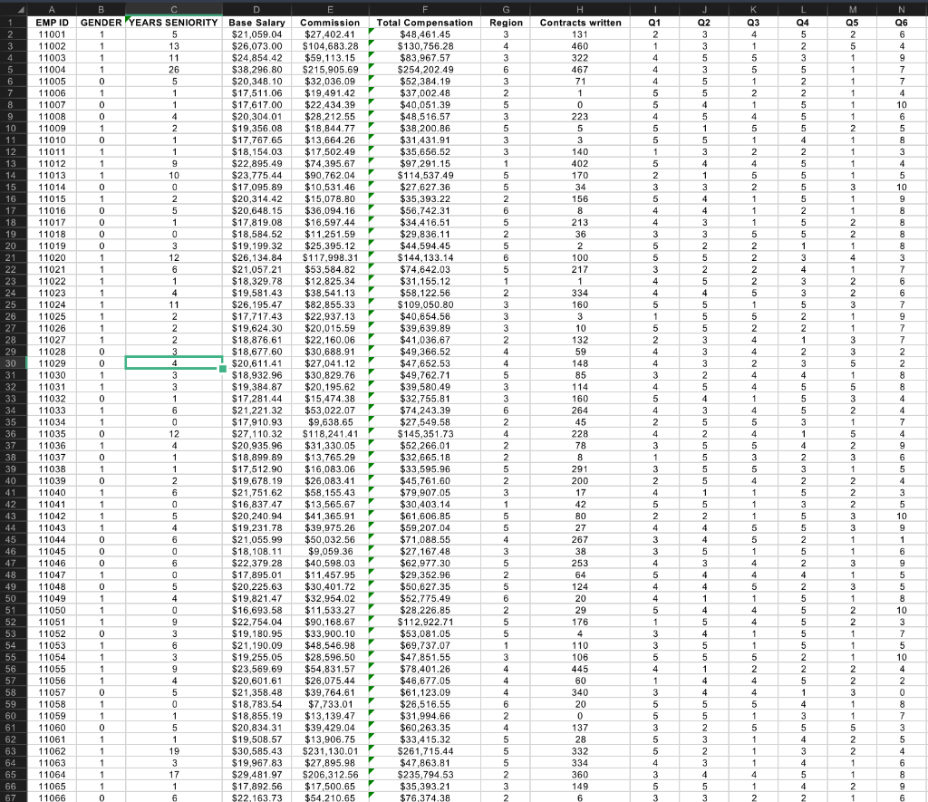Select commission cell $215,905.69
Screen dimensions: 928x802
click(x=330, y=69)
